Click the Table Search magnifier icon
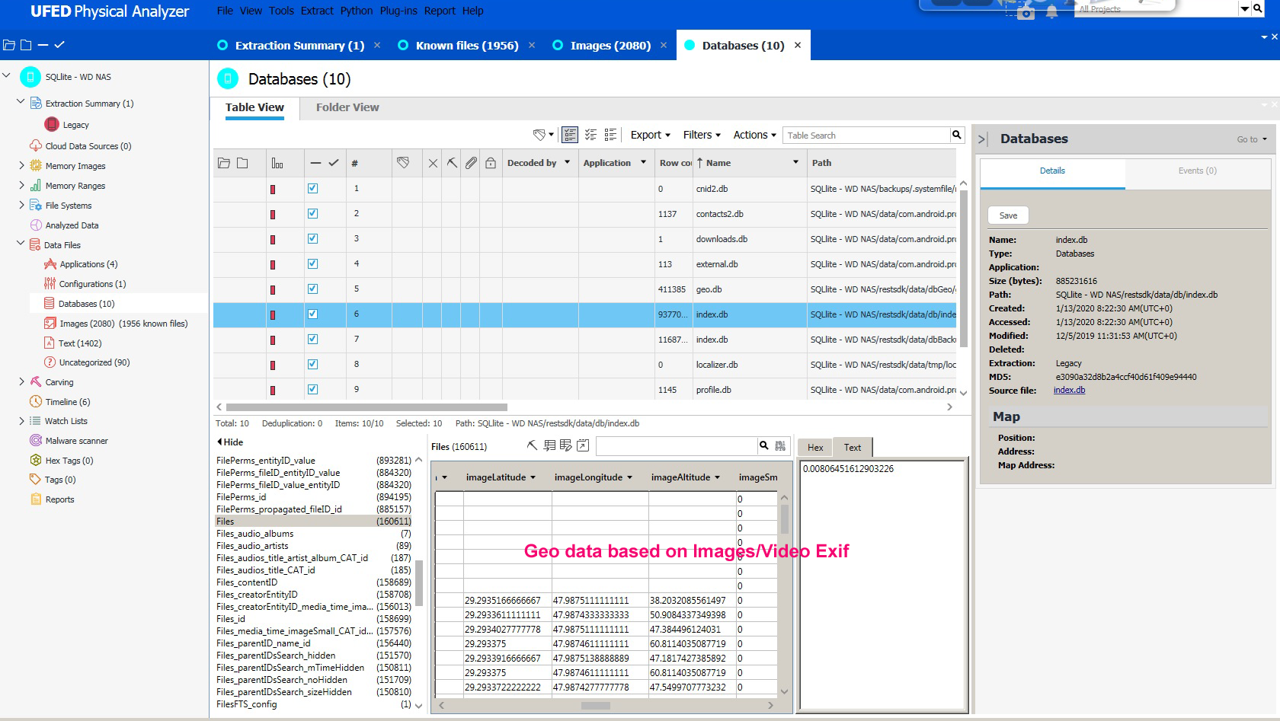 [x=956, y=135]
